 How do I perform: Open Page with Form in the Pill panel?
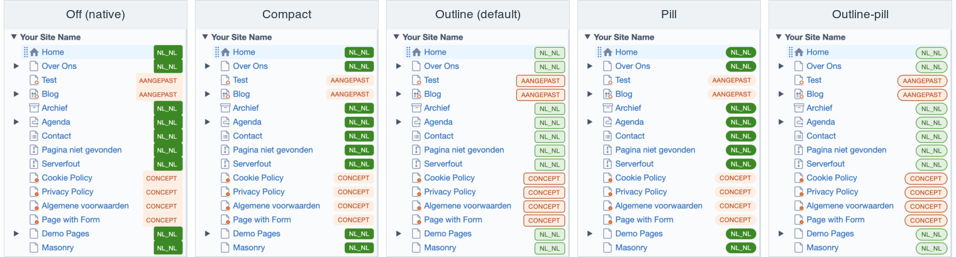[x=644, y=219]
